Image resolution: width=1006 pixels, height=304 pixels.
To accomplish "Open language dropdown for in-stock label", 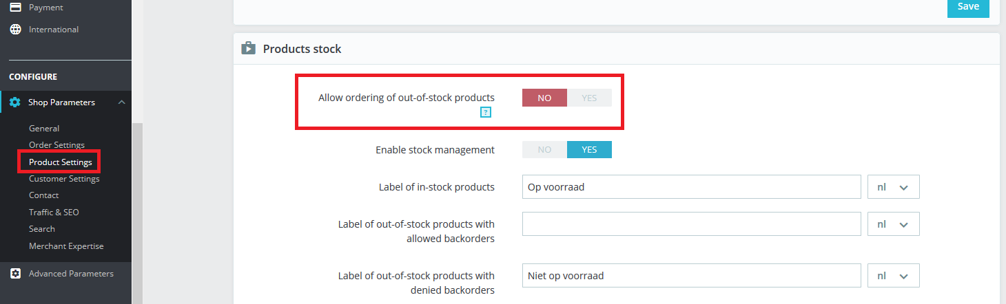I will (x=893, y=187).
